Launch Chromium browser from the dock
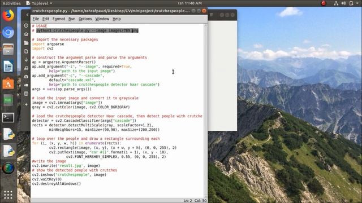 pyautogui.click(x=8, y=33)
